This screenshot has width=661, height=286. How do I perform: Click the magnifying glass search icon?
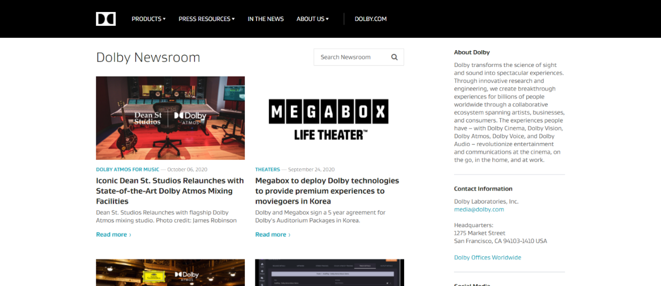tap(394, 57)
